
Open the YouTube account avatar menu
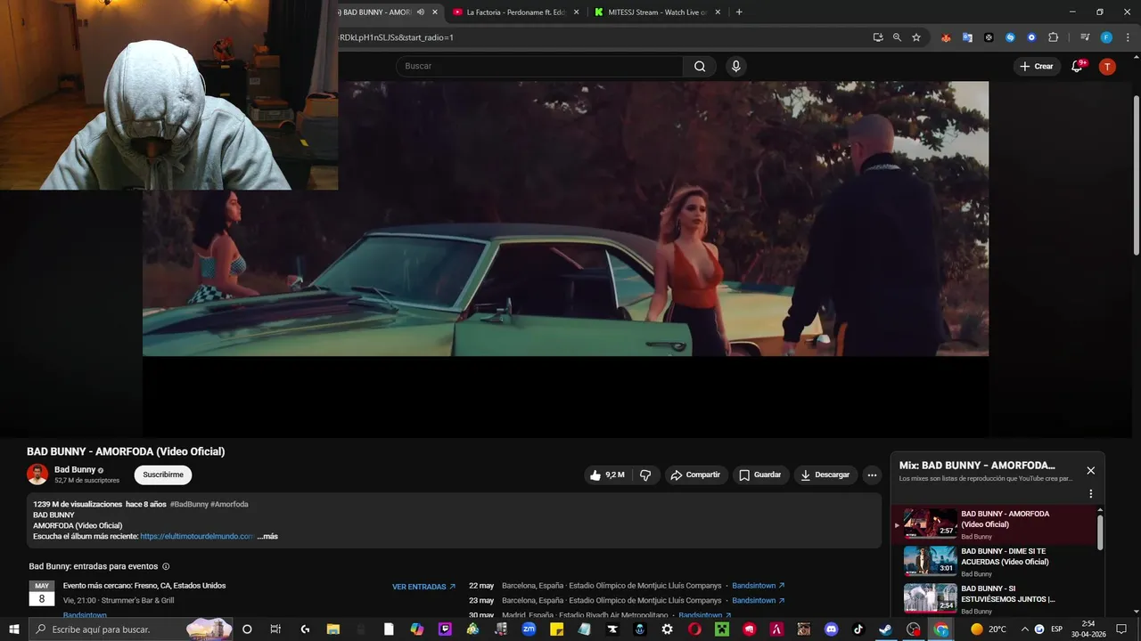coord(1107,66)
